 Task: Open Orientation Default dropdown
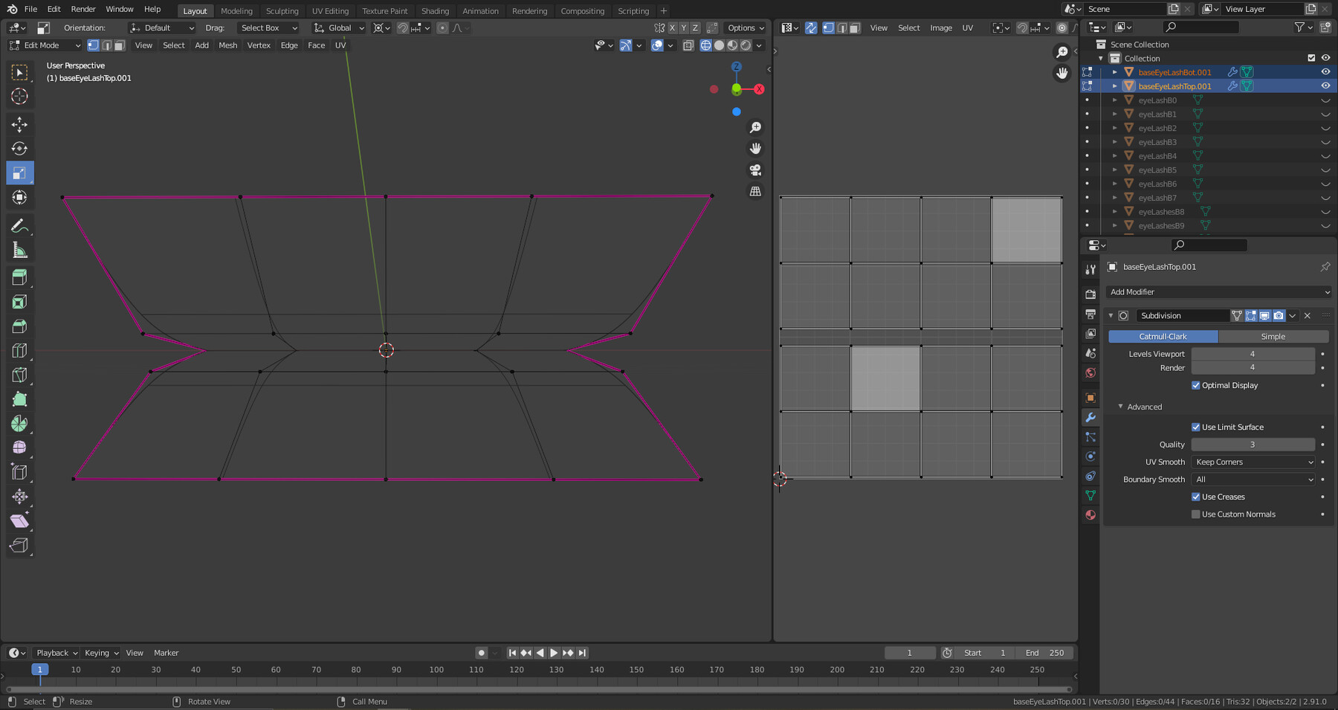tap(162, 28)
